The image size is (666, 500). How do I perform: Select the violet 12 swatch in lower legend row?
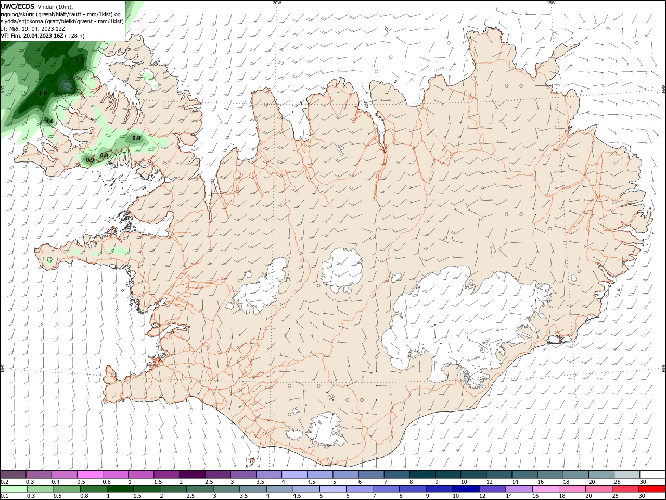[492, 489]
